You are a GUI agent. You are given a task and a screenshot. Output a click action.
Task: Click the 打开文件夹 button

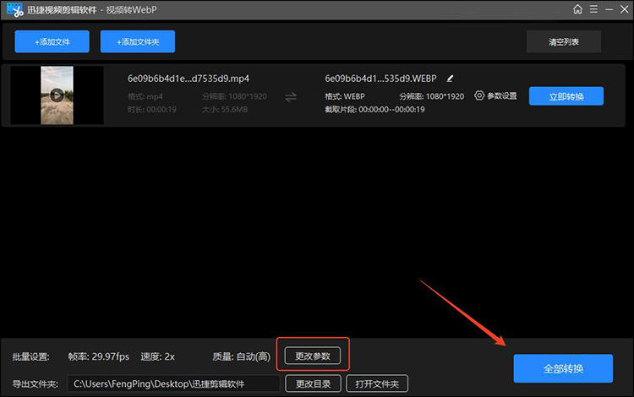(x=377, y=383)
